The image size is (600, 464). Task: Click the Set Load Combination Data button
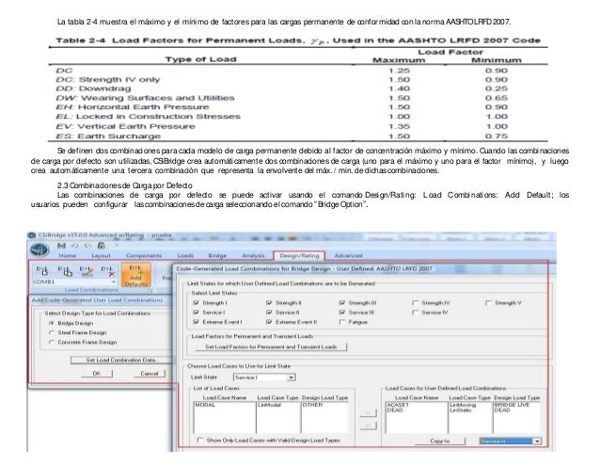click(120, 360)
